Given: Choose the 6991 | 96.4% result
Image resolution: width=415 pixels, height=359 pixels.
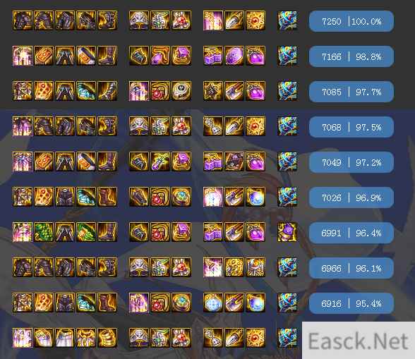Looking at the screenshot, I should click(x=351, y=233).
